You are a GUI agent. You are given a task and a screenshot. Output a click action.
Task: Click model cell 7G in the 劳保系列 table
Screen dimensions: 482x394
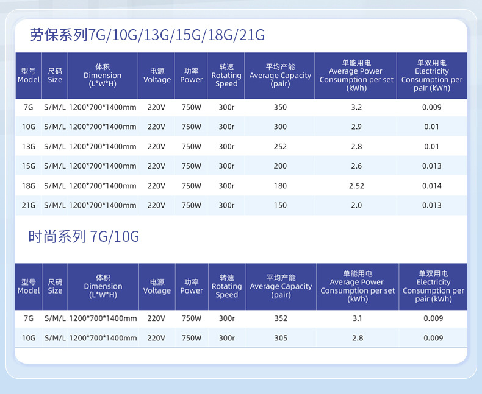click(29, 107)
